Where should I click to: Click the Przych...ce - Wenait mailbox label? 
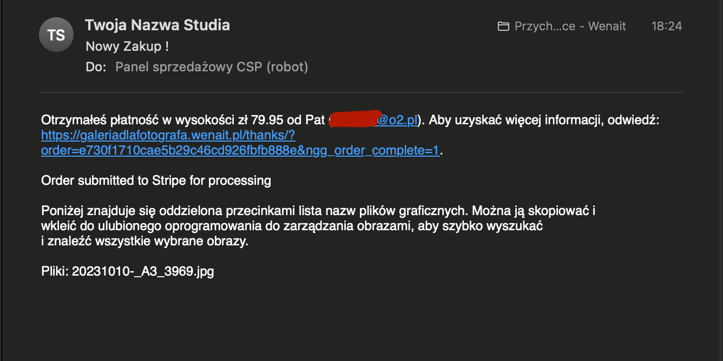570,26
